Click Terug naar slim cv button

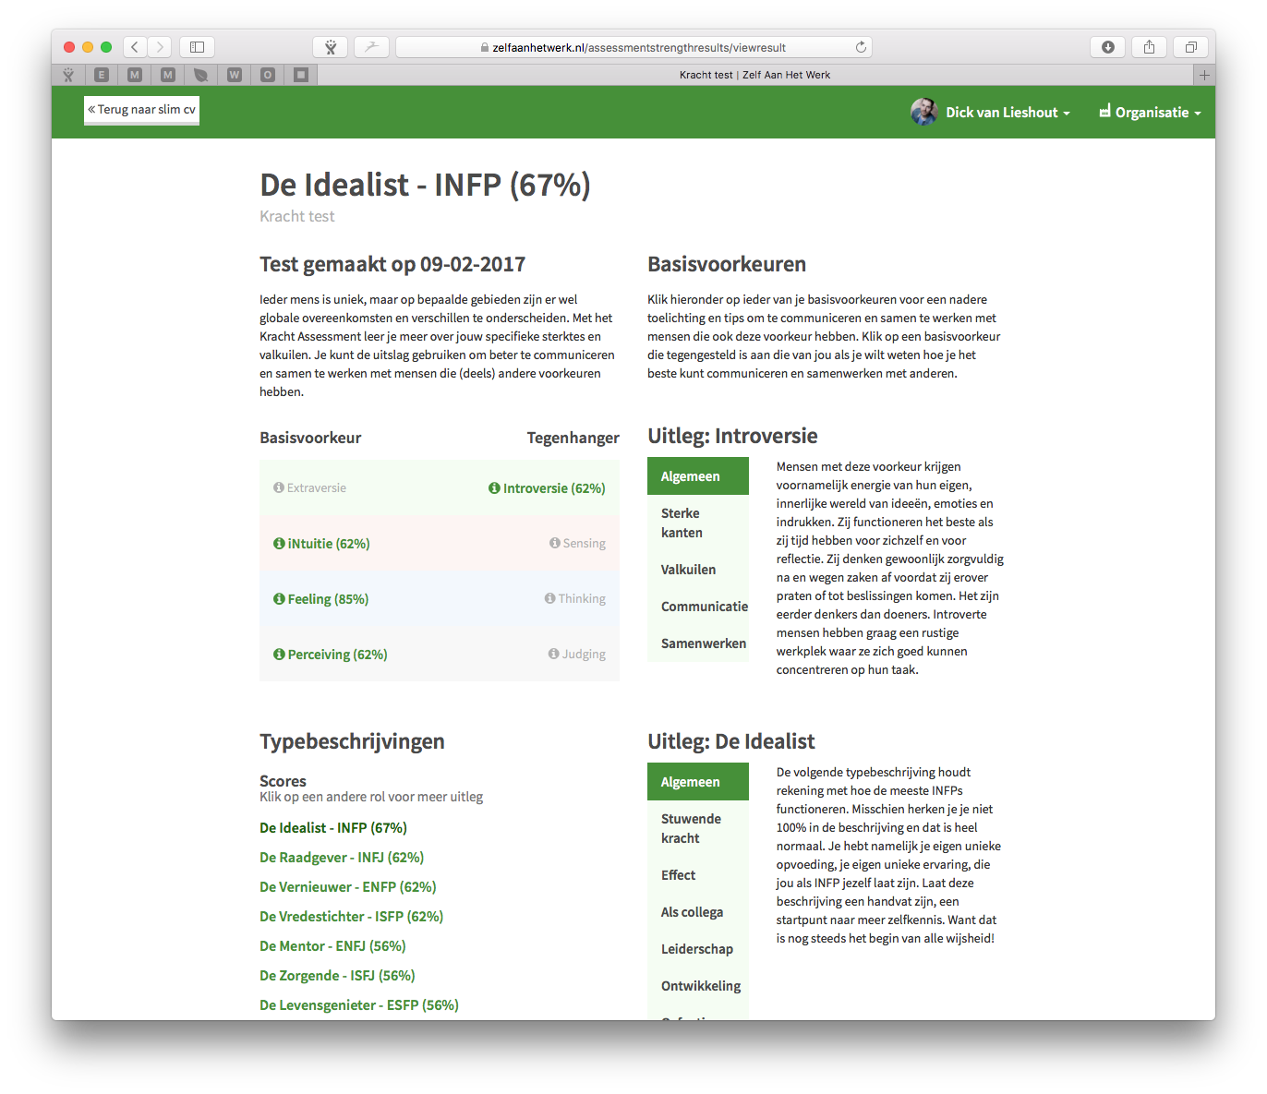pyautogui.click(x=141, y=110)
